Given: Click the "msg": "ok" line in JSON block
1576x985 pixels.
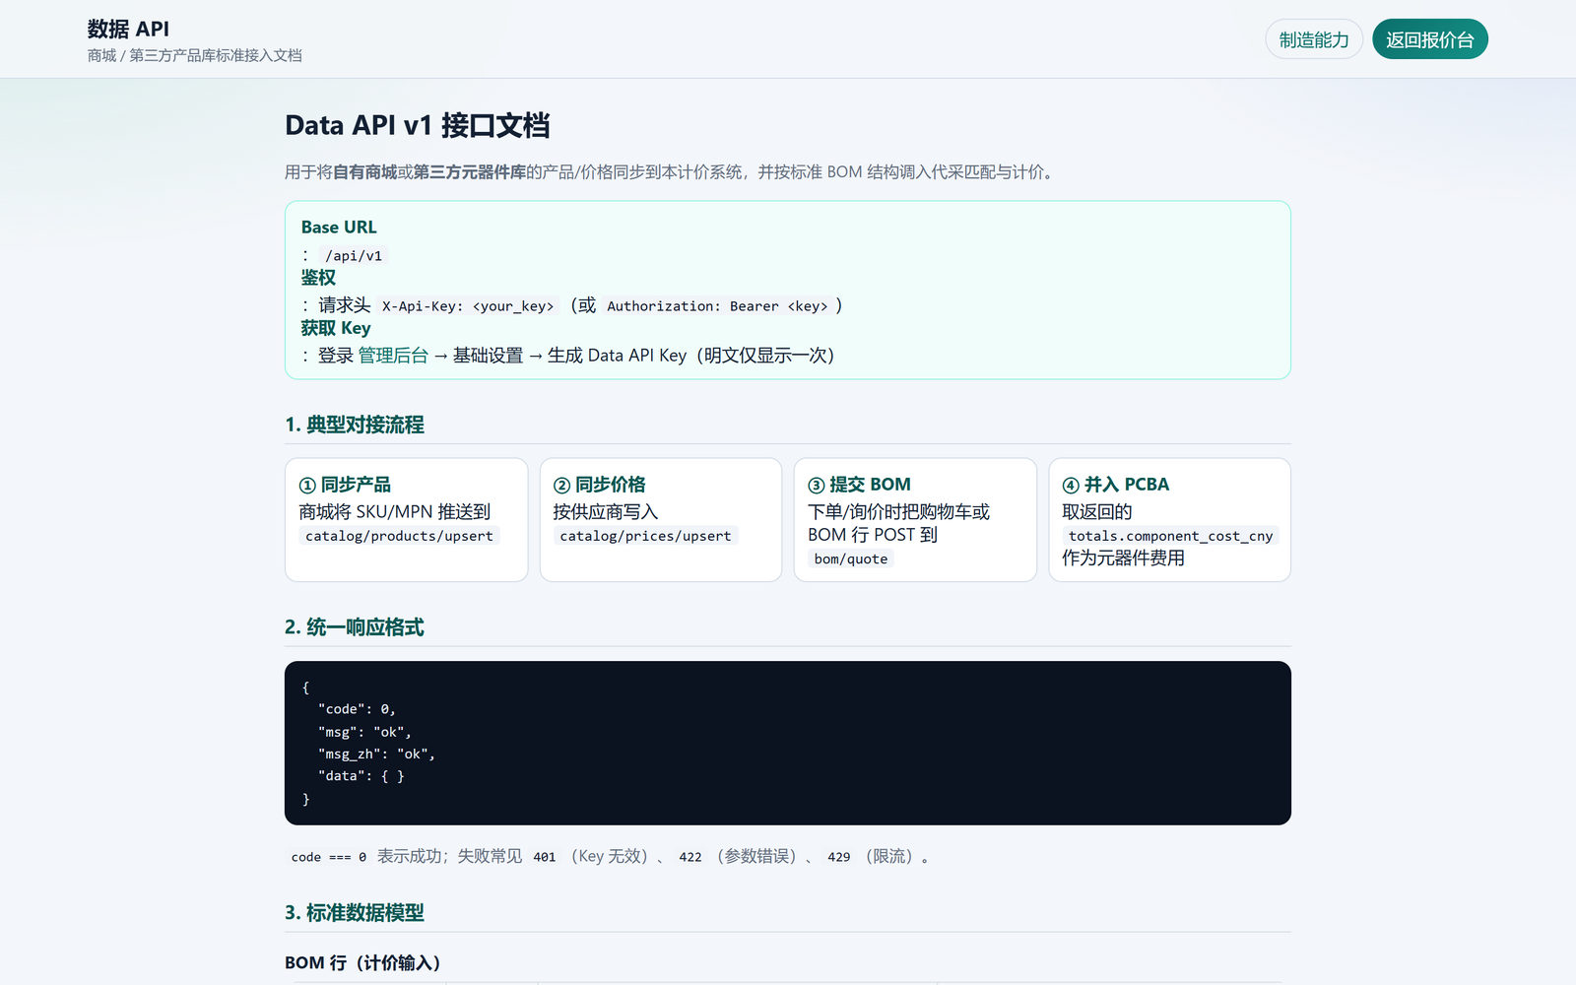Looking at the screenshot, I should [364, 732].
